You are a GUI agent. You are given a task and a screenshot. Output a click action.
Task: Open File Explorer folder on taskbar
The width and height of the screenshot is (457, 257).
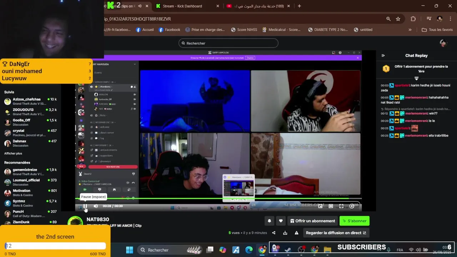click(x=327, y=250)
